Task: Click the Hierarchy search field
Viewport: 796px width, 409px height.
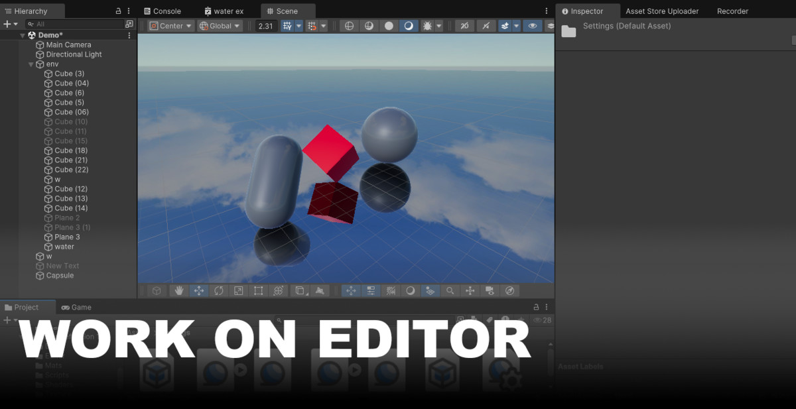Action: click(76, 24)
